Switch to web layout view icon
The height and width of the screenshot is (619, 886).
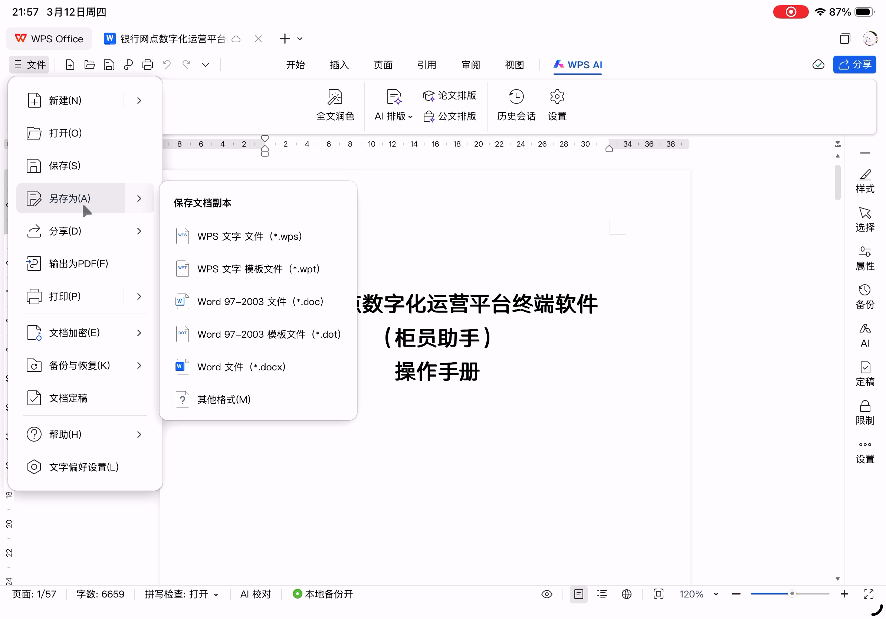626,594
